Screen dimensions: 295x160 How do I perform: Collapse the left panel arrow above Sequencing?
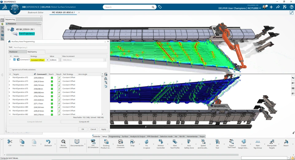(41, 16)
